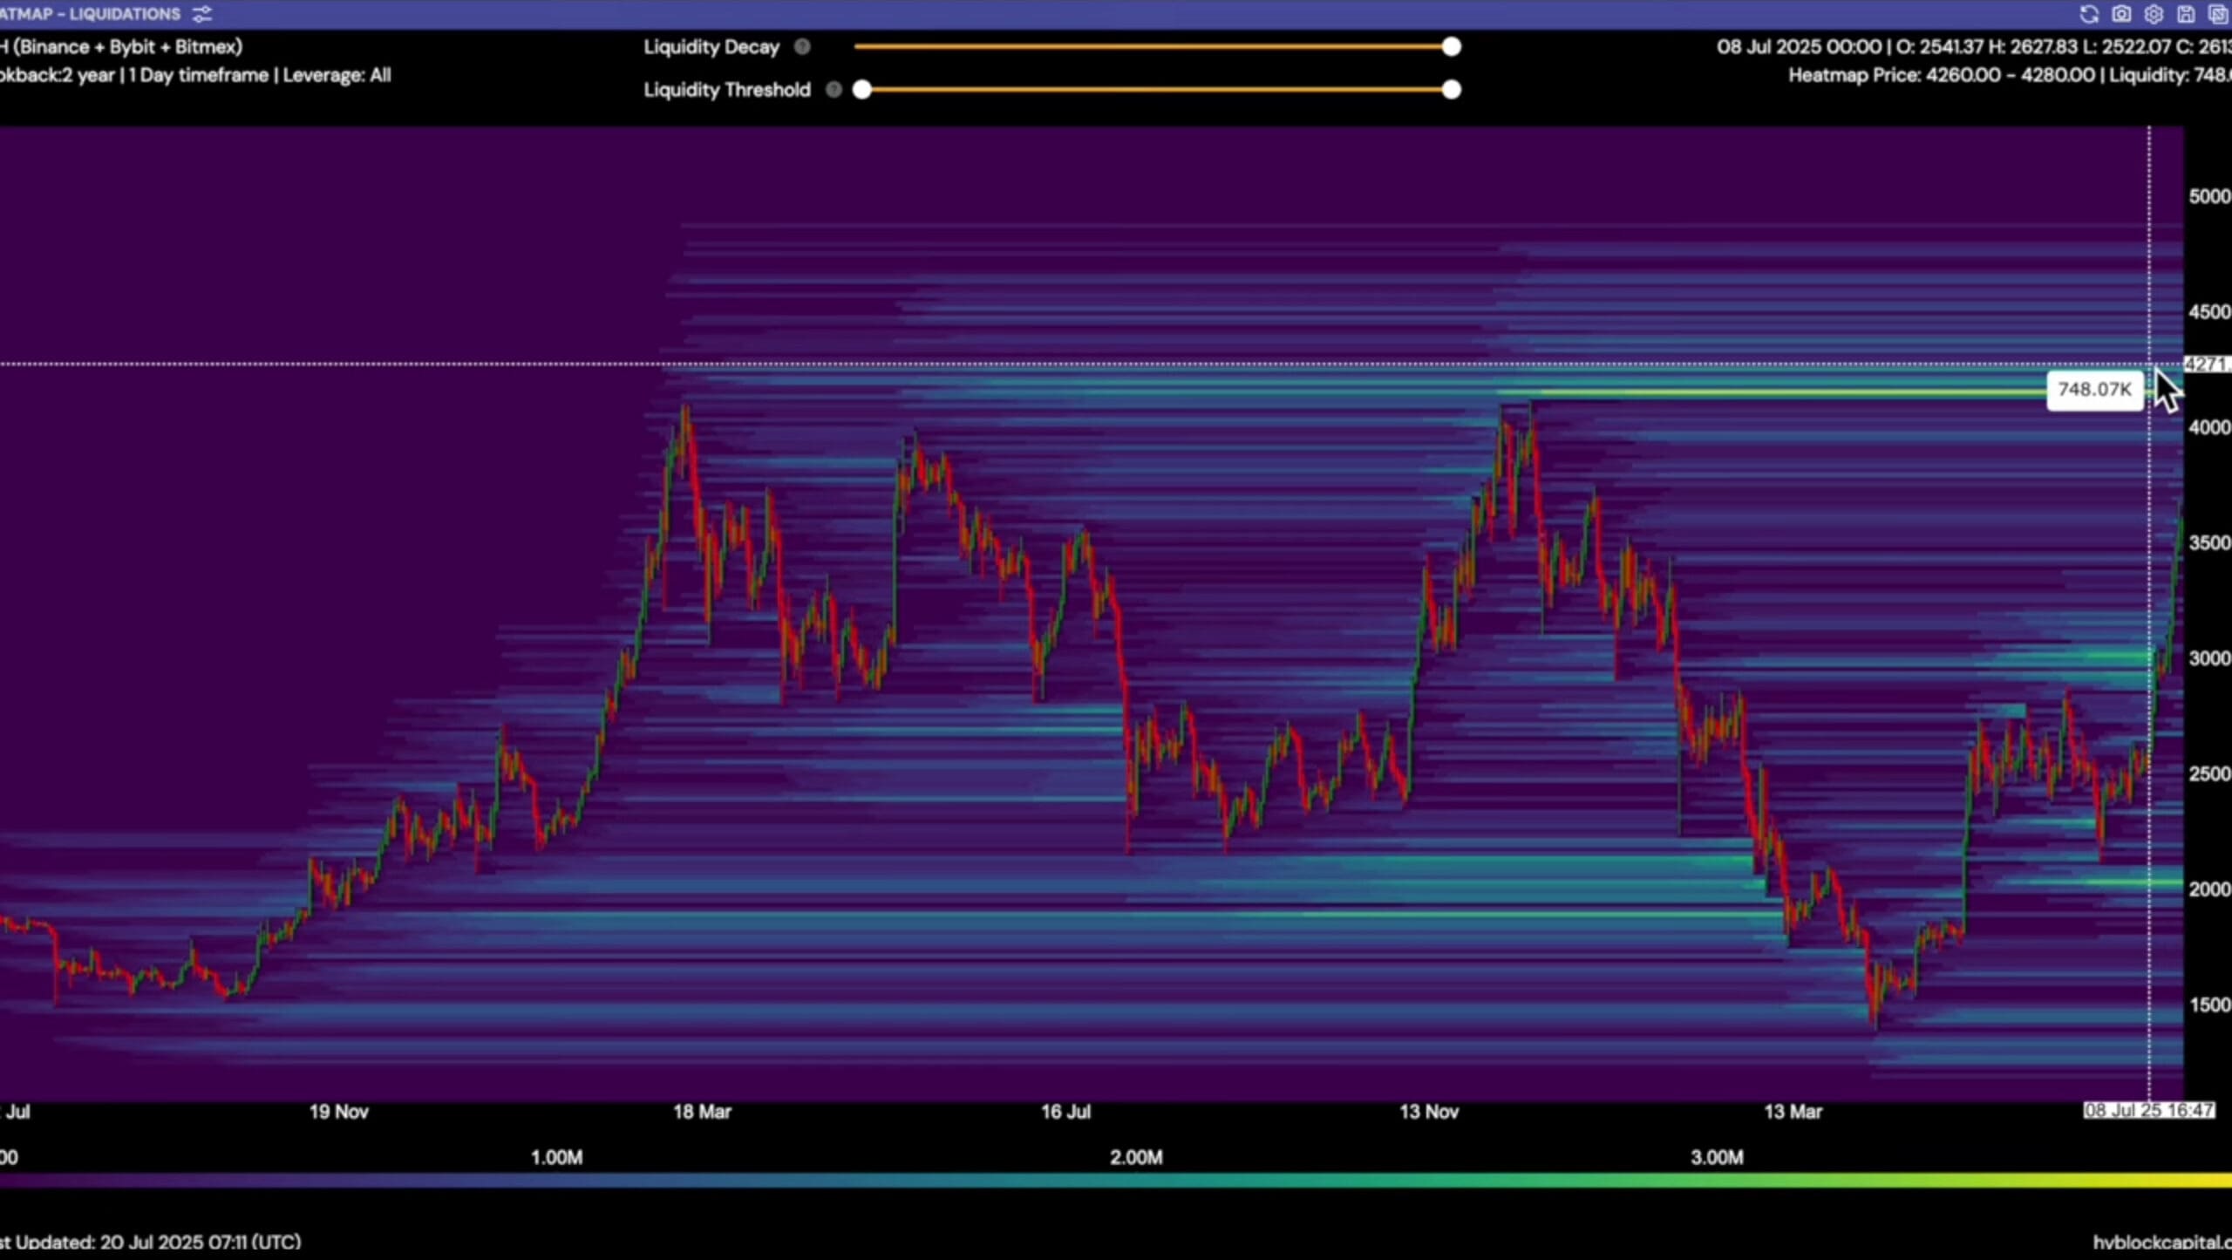Click Liquidity Threshold info help icon

coord(834,90)
